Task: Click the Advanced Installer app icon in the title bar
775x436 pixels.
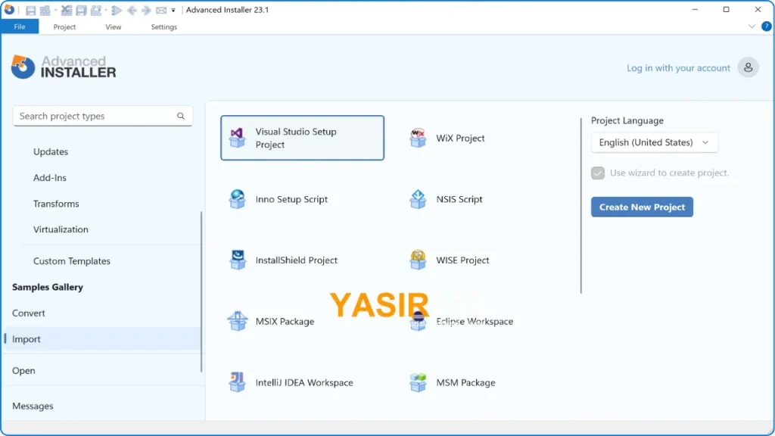Action: coord(9,9)
